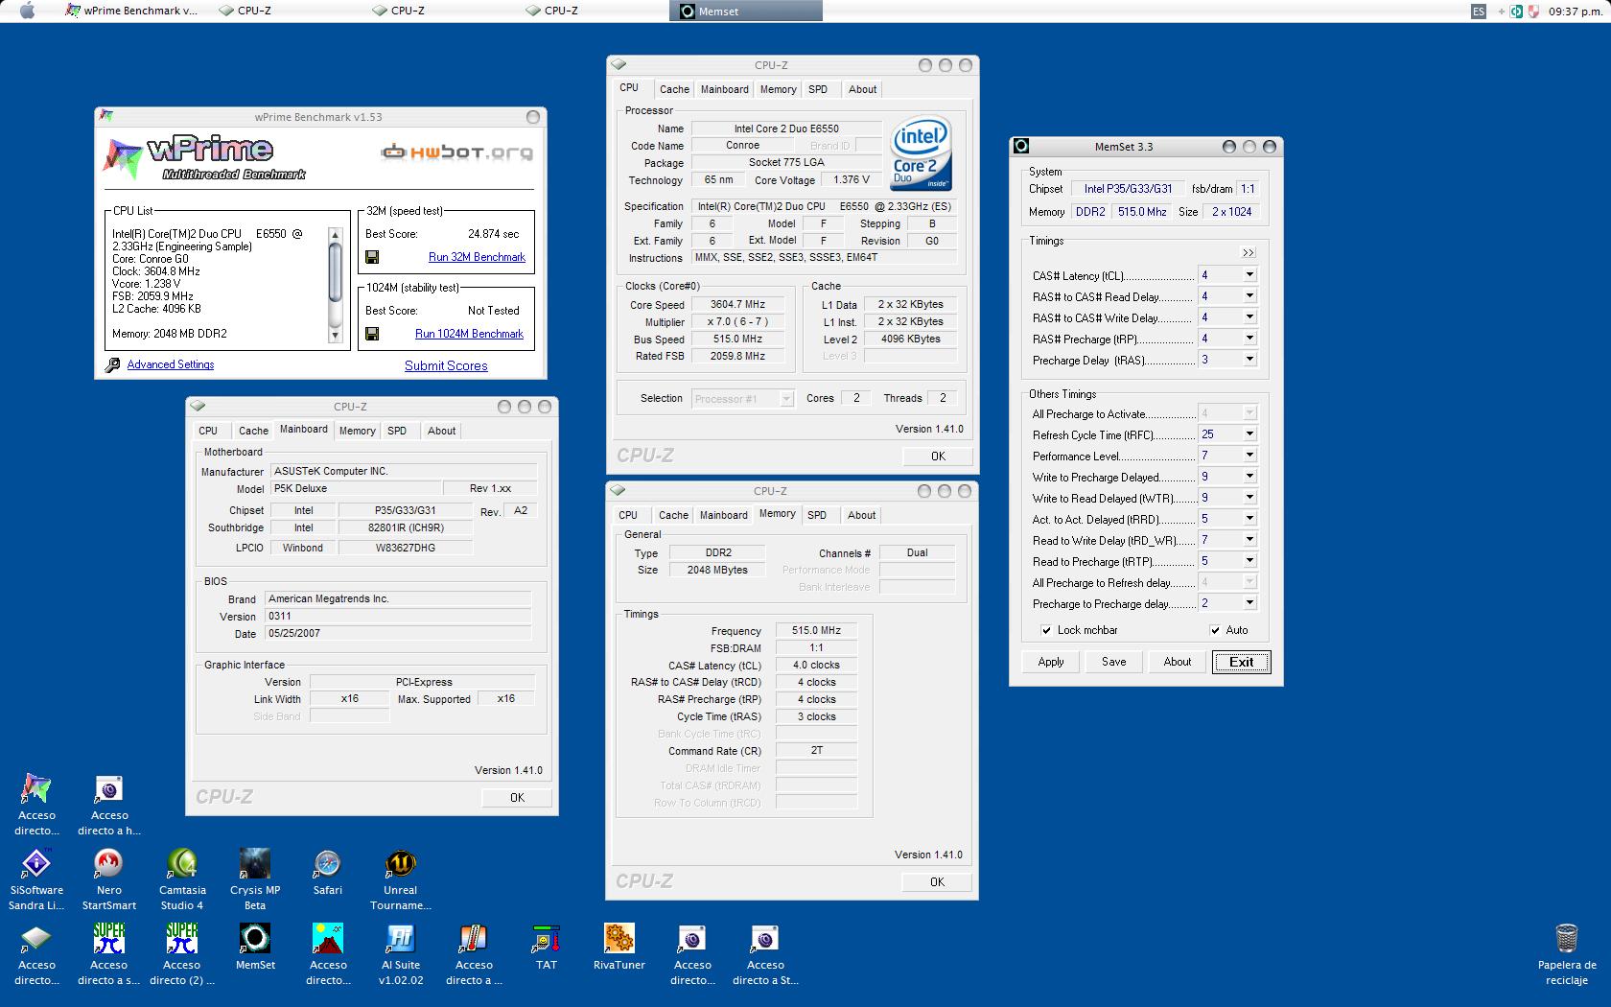Expand the Precharge Delay (tRAS) dropdown

[1249, 360]
